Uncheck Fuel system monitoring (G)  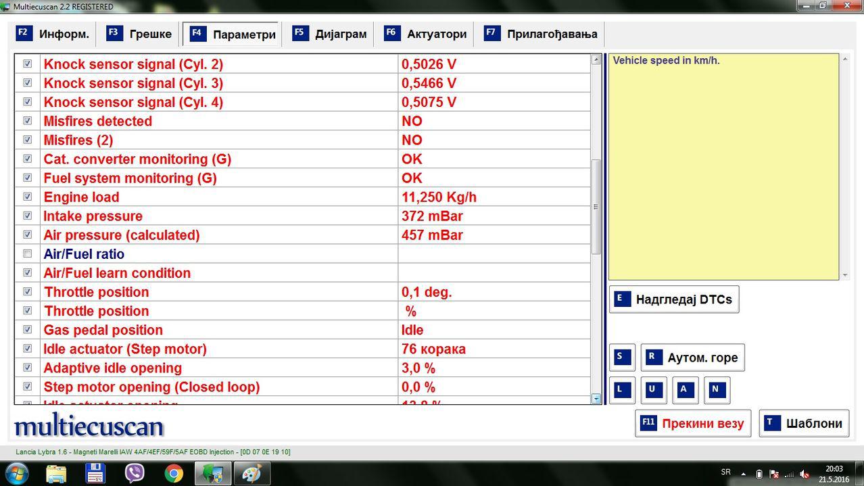tap(28, 177)
